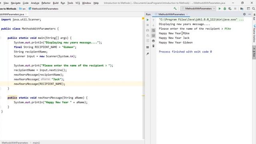Open the Code menu

pyautogui.click(x=26, y=3)
